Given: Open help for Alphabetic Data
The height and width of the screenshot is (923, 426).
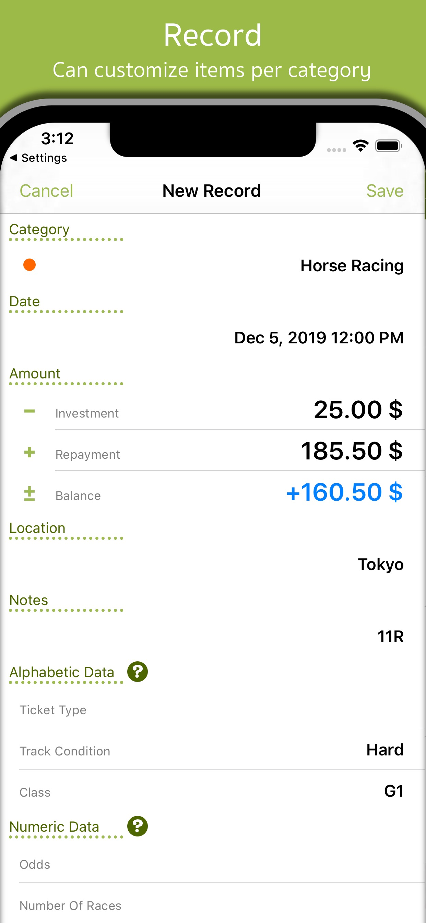Looking at the screenshot, I should 138,671.
